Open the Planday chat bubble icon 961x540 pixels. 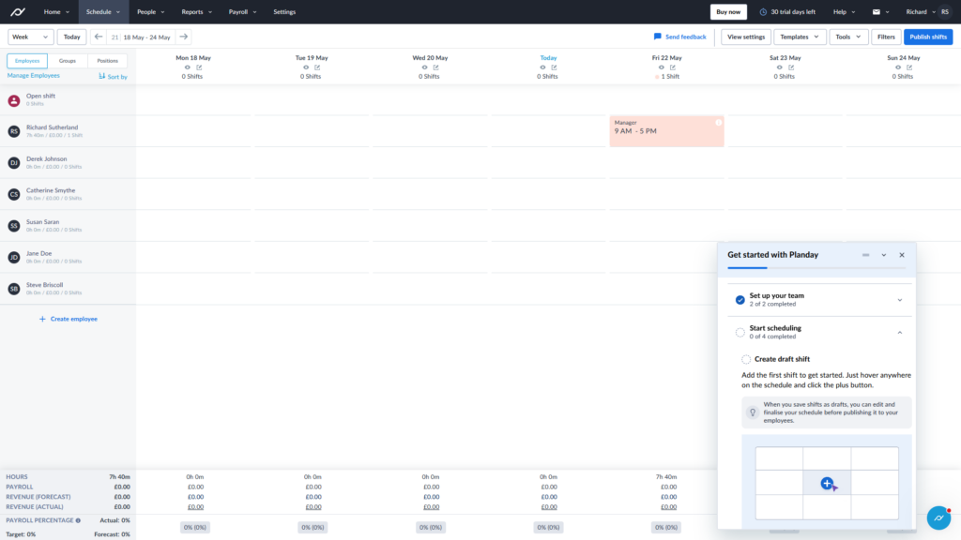tap(938, 517)
